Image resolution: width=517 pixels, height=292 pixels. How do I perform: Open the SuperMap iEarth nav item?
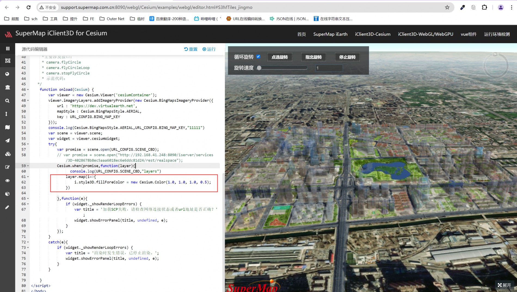point(330,34)
